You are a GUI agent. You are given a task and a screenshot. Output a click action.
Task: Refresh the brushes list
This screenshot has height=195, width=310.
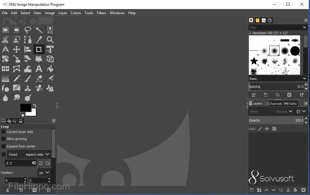tap(302, 95)
